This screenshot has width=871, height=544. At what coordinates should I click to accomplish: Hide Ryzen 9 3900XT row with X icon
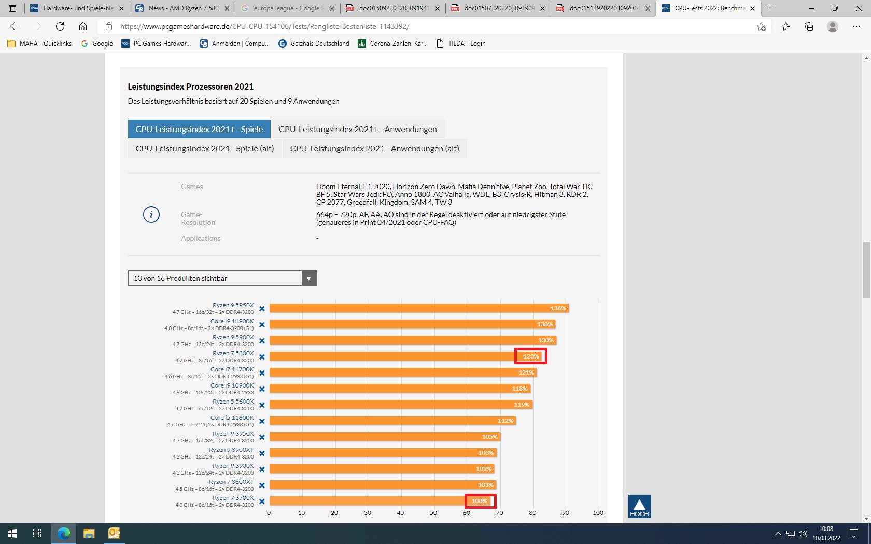[x=262, y=453]
